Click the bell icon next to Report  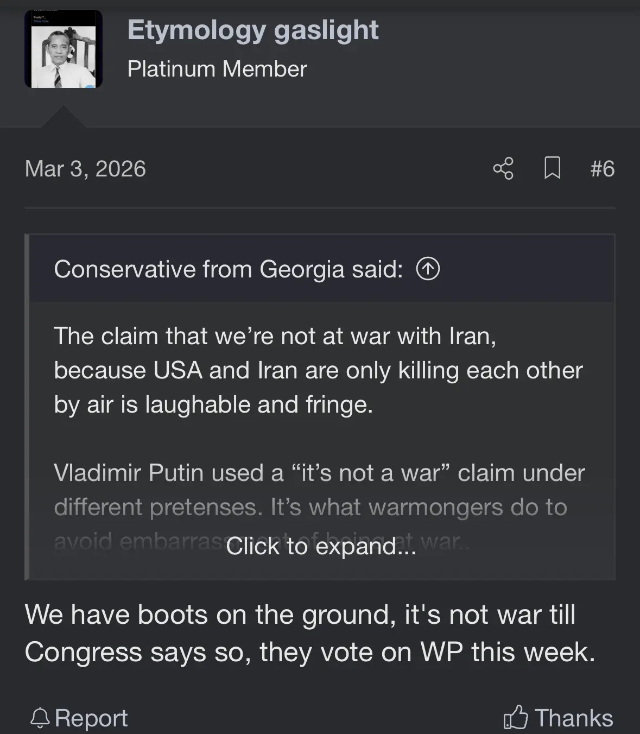pos(40,718)
